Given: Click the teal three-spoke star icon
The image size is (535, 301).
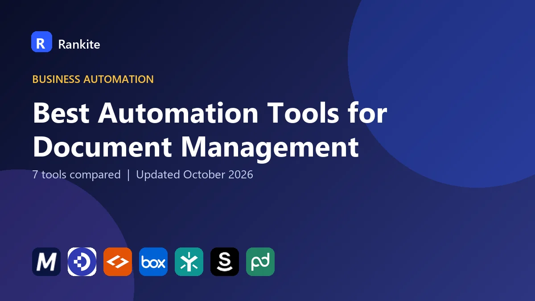Looking at the screenshot, I should click(x=189, y=262).
